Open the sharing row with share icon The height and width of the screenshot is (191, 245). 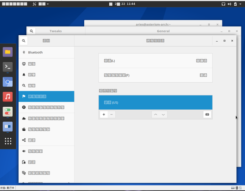(x=47, y=140)
